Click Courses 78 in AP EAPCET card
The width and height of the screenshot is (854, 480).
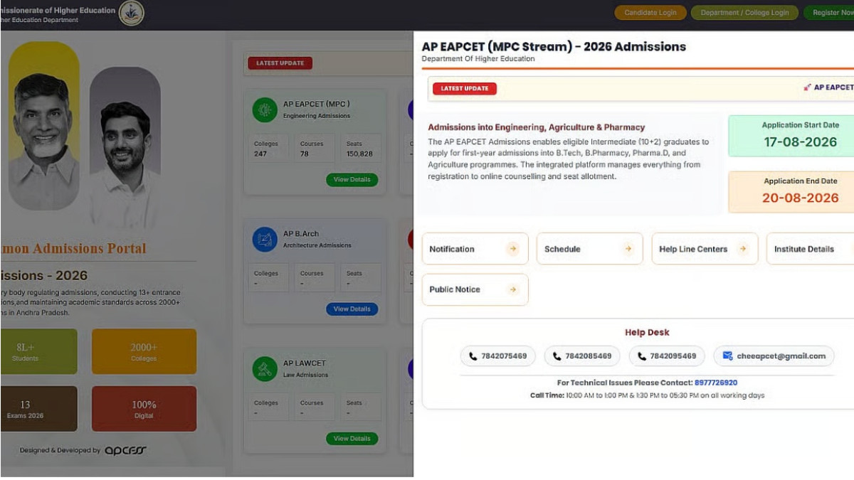315,149
